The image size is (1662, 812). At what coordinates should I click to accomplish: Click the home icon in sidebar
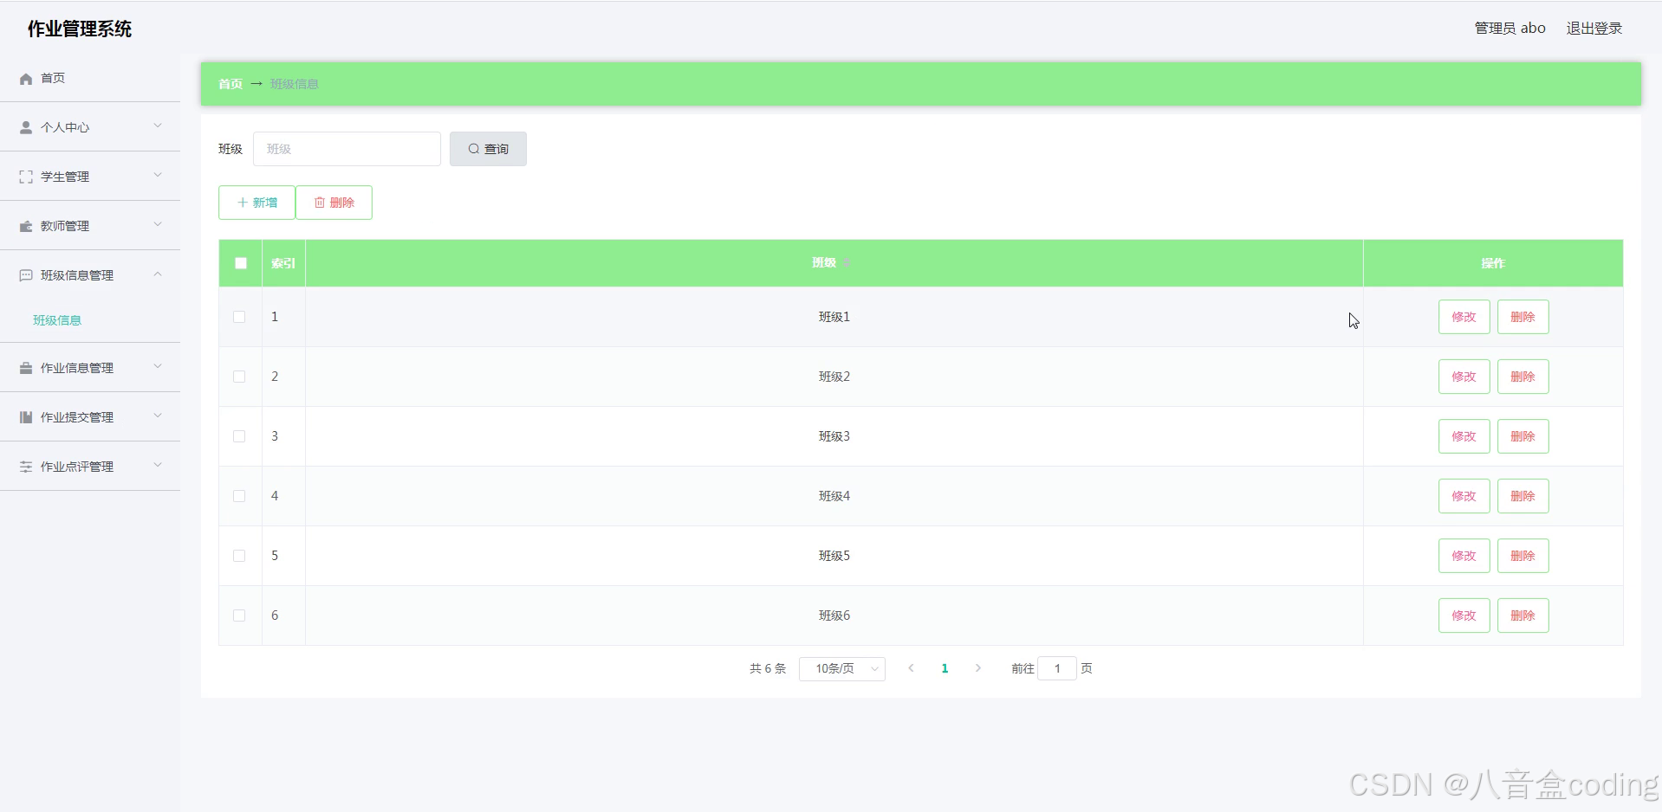pyautogui.click(x=26, y=79)
